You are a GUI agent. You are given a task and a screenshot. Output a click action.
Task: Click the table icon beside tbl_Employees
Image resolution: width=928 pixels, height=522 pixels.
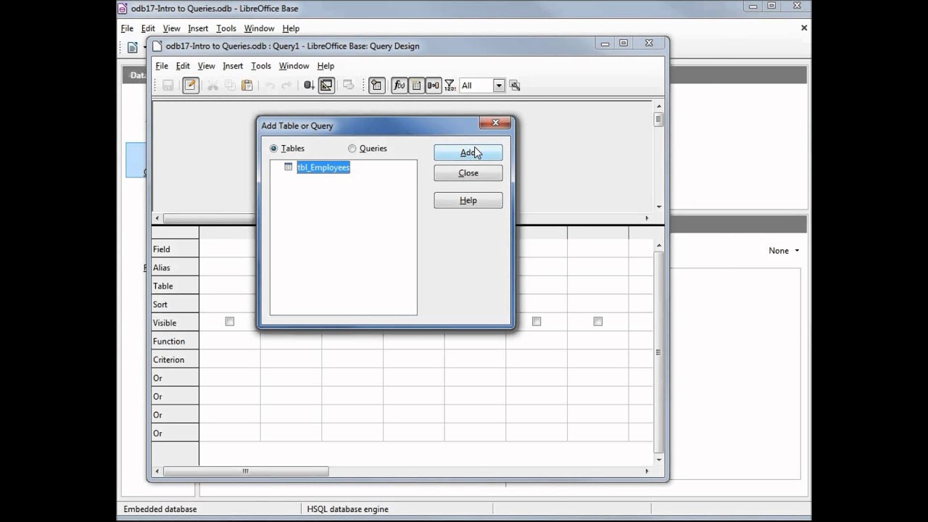tap(289, 167)
